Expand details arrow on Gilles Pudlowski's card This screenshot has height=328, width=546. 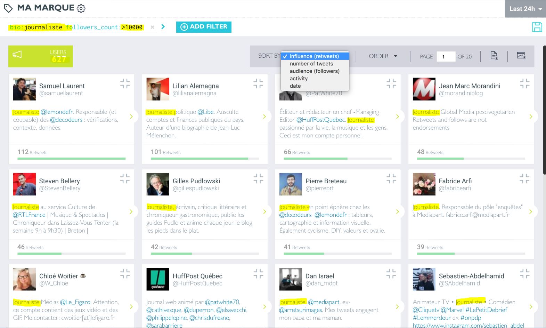pyautogui.click(x=264, y=211)
